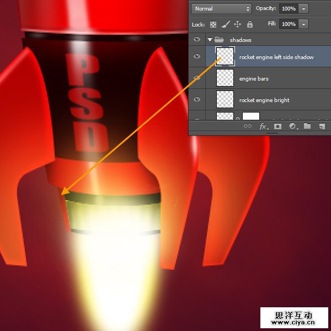Image resolution: width=331 pixels, height=331 pixels.
Task: Click the lock all padlock icon
Action: [x=249, y=24]
